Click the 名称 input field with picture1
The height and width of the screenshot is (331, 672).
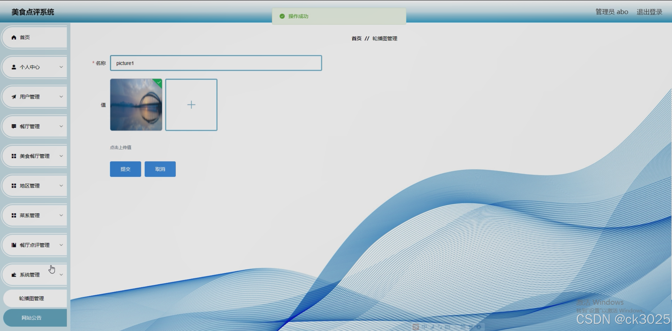point(216,63)
